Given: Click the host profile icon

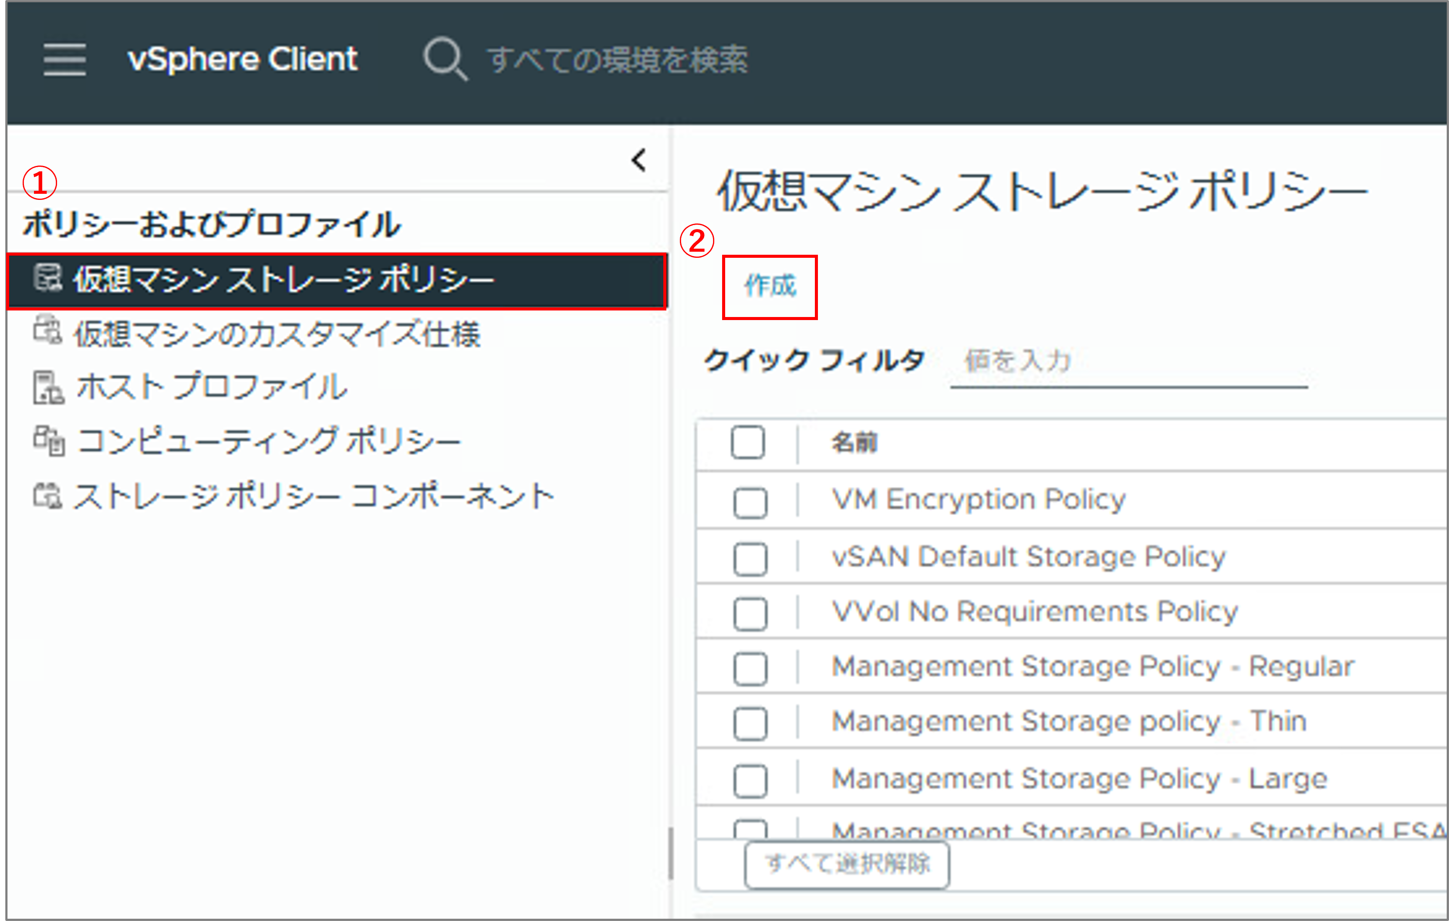Looking at the screenshot, I should point(48,387).
